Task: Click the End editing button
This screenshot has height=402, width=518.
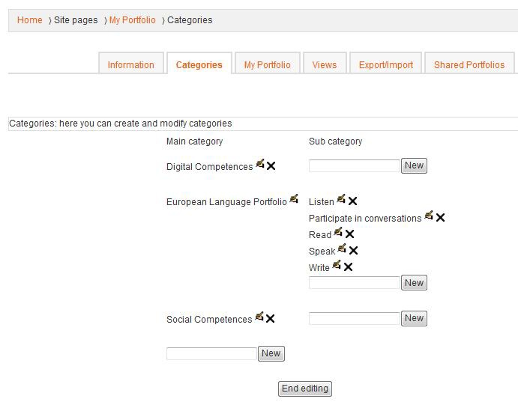Action: pyautogui.click(x=305, y=389)
